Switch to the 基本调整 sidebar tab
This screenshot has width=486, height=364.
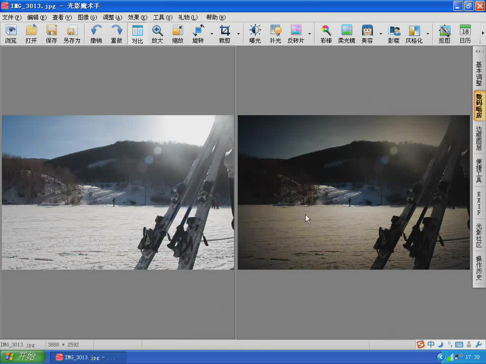click(x=479, y=73)
